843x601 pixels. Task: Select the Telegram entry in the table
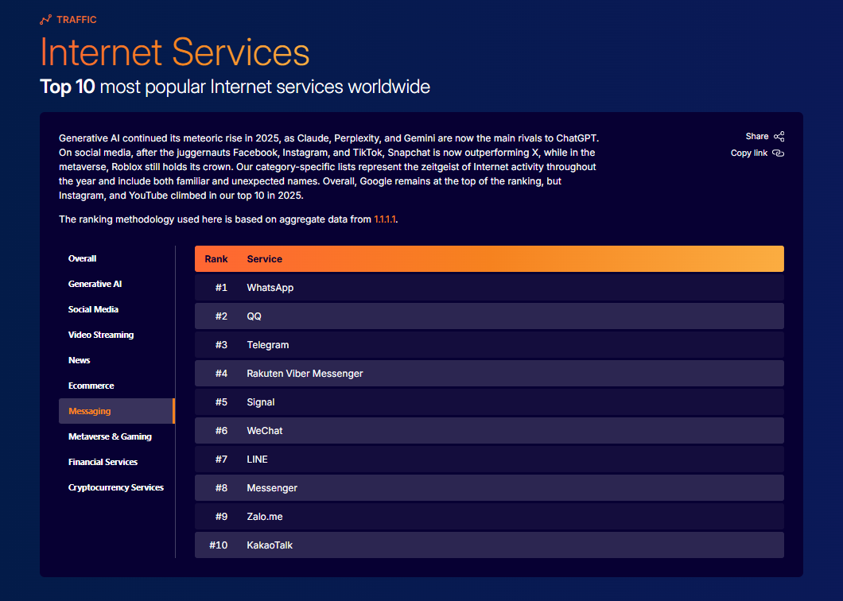click(489, 344)
